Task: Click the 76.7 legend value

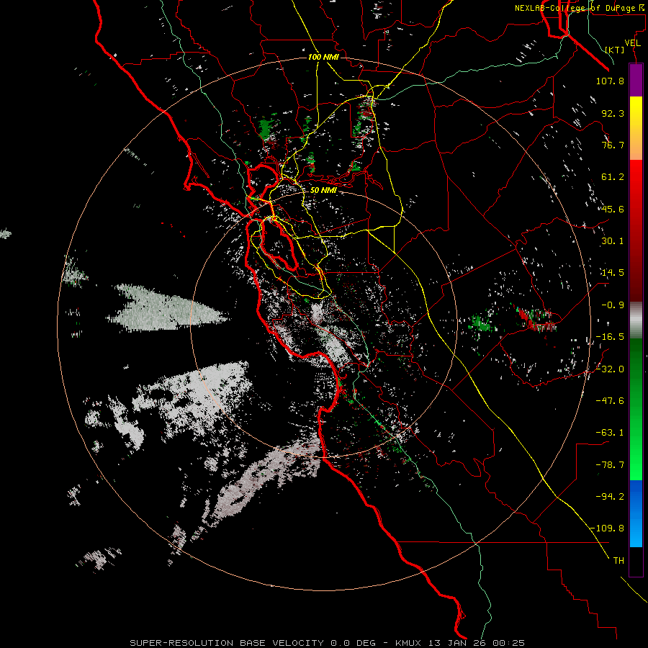Action: (x=613, y=145)
